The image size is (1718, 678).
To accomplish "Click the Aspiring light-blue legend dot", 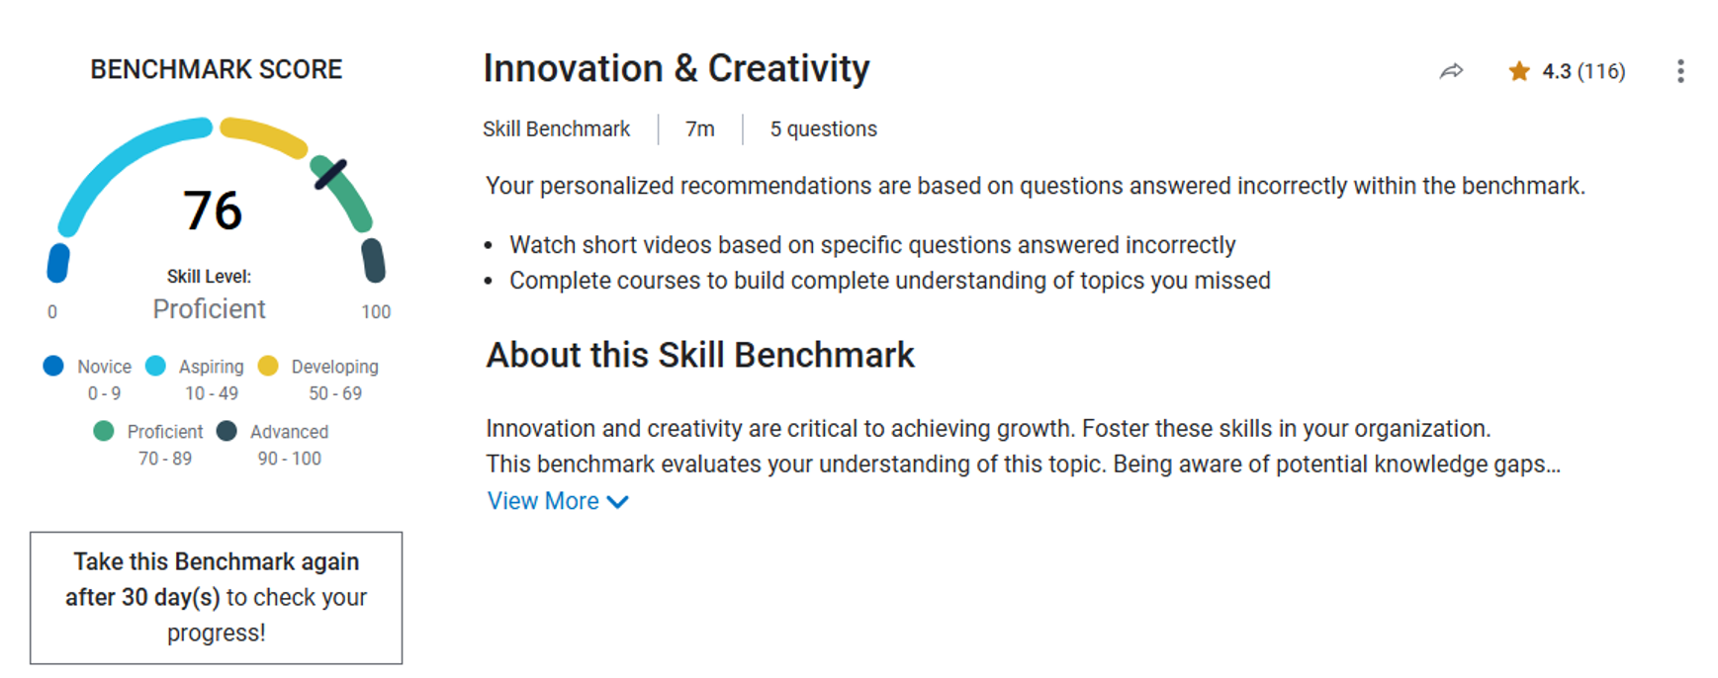I will tap(155, 366).
